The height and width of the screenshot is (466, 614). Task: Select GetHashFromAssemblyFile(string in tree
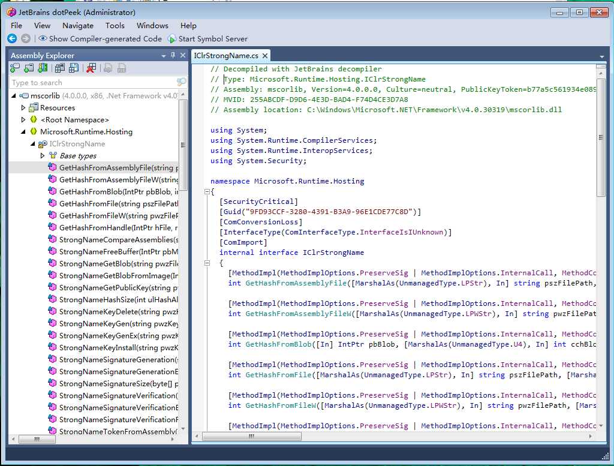click(119, 167)
